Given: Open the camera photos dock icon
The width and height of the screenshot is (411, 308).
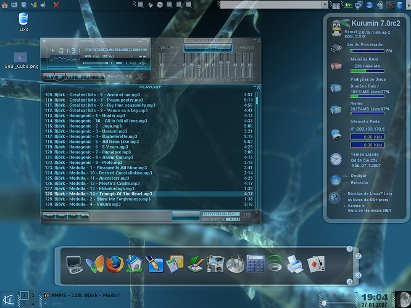Looking at the screenshot, I should pos(215,264).
